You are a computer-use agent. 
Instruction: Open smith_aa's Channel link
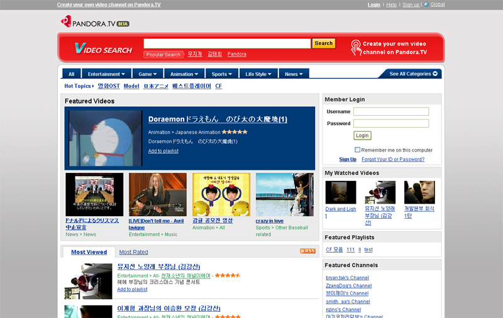348,302
